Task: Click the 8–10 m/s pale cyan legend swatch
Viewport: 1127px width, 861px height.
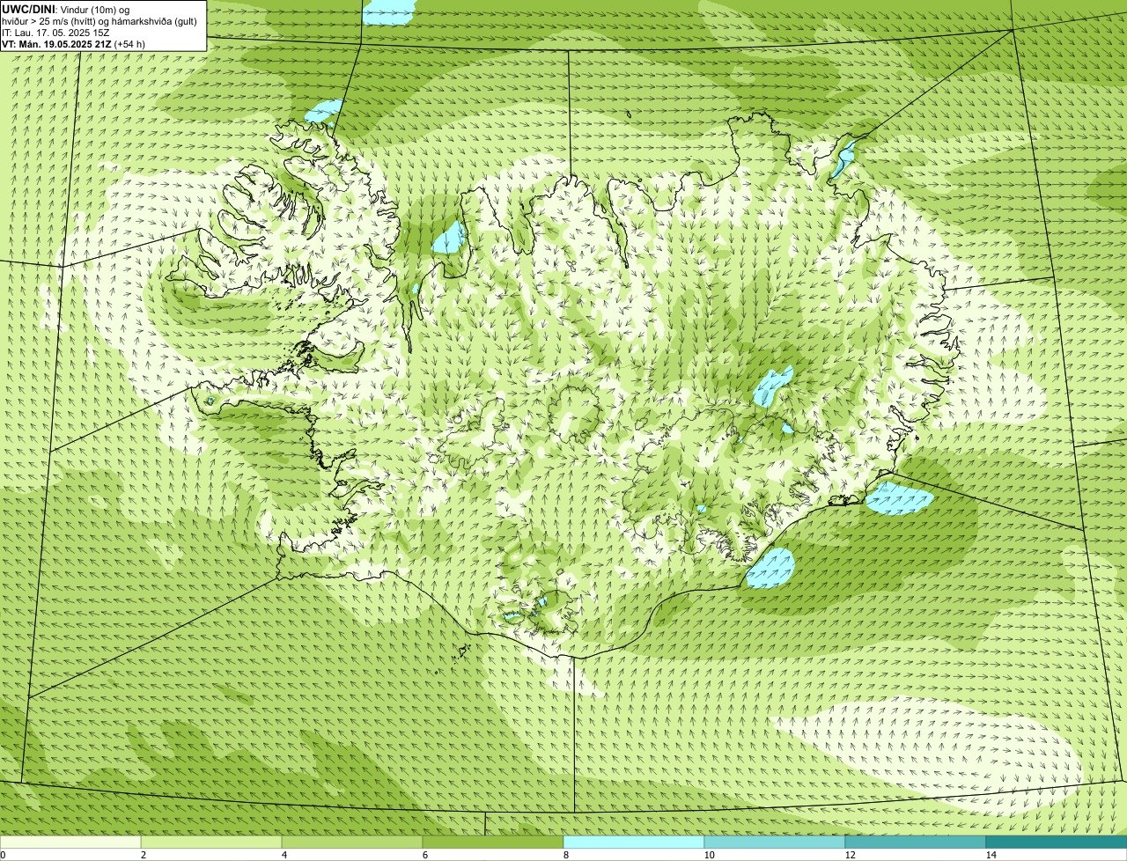Action: (x=634, y=842)
